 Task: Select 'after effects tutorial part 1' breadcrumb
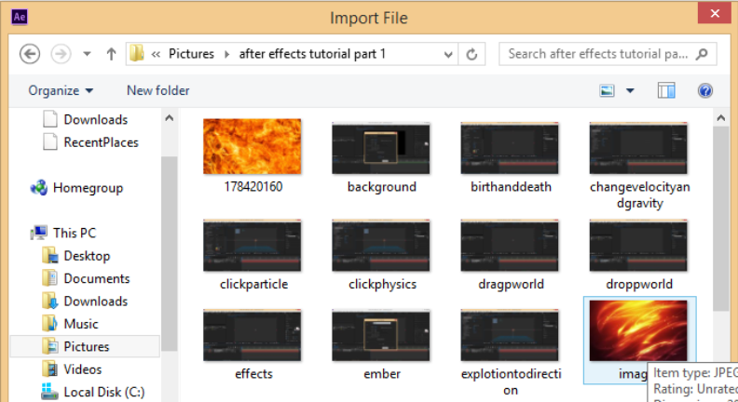click(312, 54)
